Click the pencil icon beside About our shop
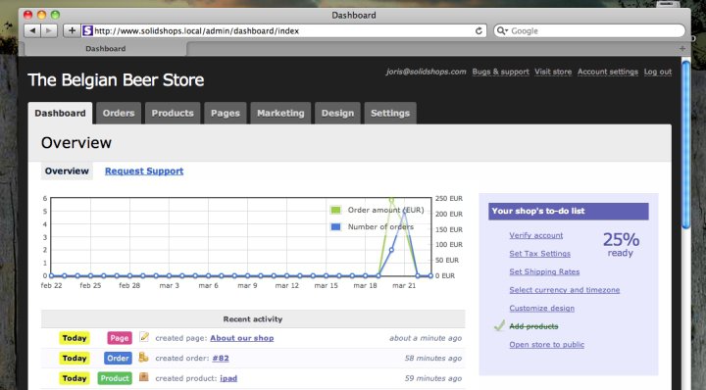The height and width of the screenshot is (390, 706). coord(144,336)
